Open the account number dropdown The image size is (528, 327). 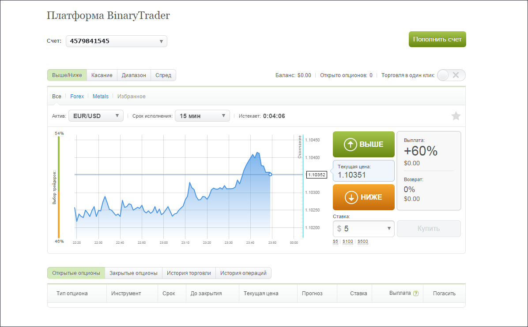click(117, 41)
